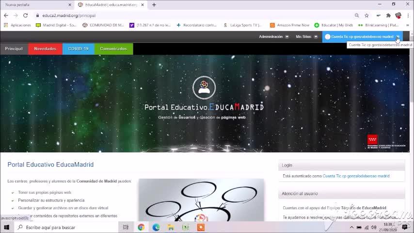Open the BlinkLearning bookmark
The image size is (414, 233).
tap(378, 25)
